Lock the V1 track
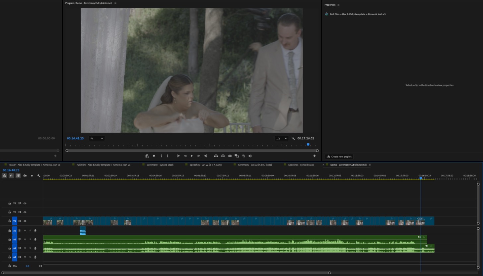 click(10, 221)
